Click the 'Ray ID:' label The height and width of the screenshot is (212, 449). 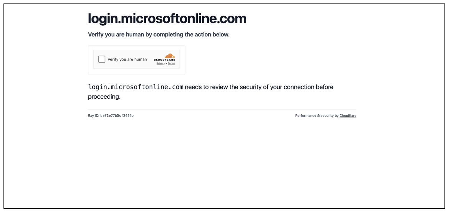[93, 116]
